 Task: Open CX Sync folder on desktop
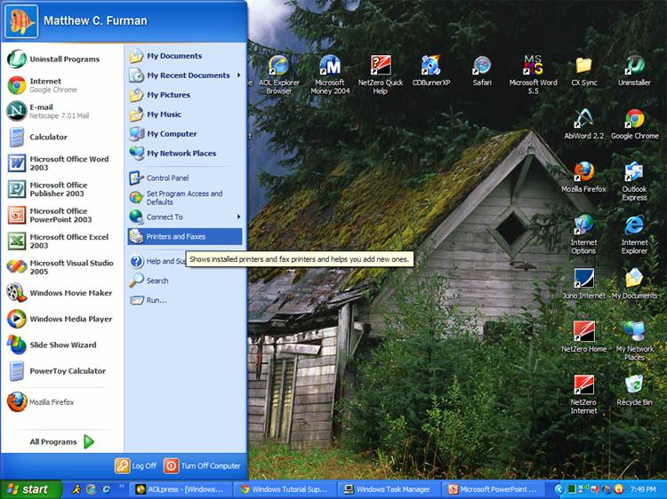(583, 70)
